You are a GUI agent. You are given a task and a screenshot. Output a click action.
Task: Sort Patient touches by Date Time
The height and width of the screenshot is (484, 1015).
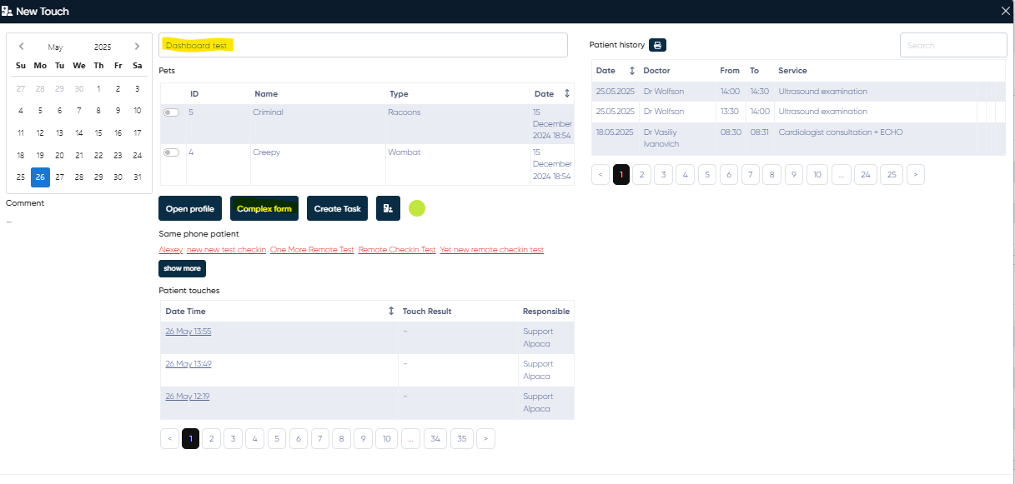391,312
